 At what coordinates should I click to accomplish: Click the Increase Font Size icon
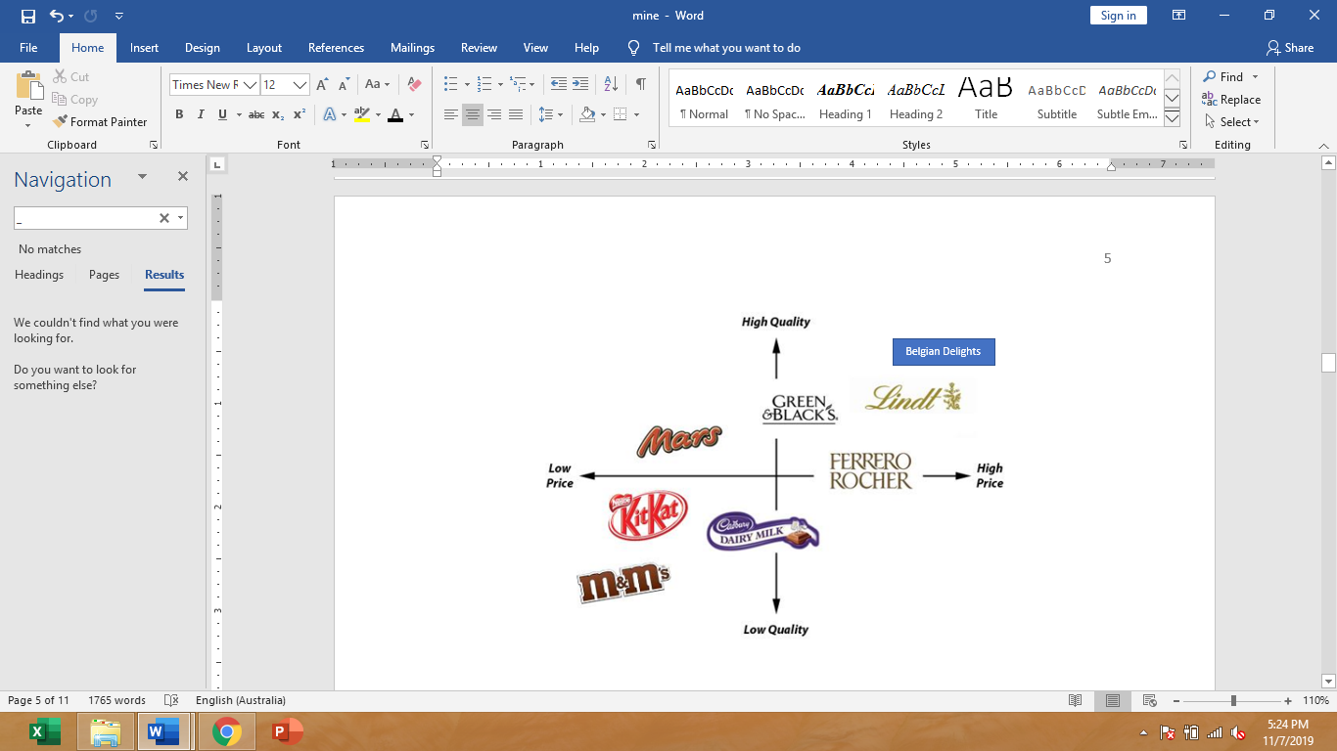pyautogui.click(x=322, y=85)
